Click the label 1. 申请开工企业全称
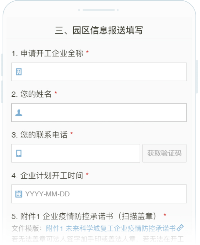This screenshot has width=200, height=245. [47, 54]
